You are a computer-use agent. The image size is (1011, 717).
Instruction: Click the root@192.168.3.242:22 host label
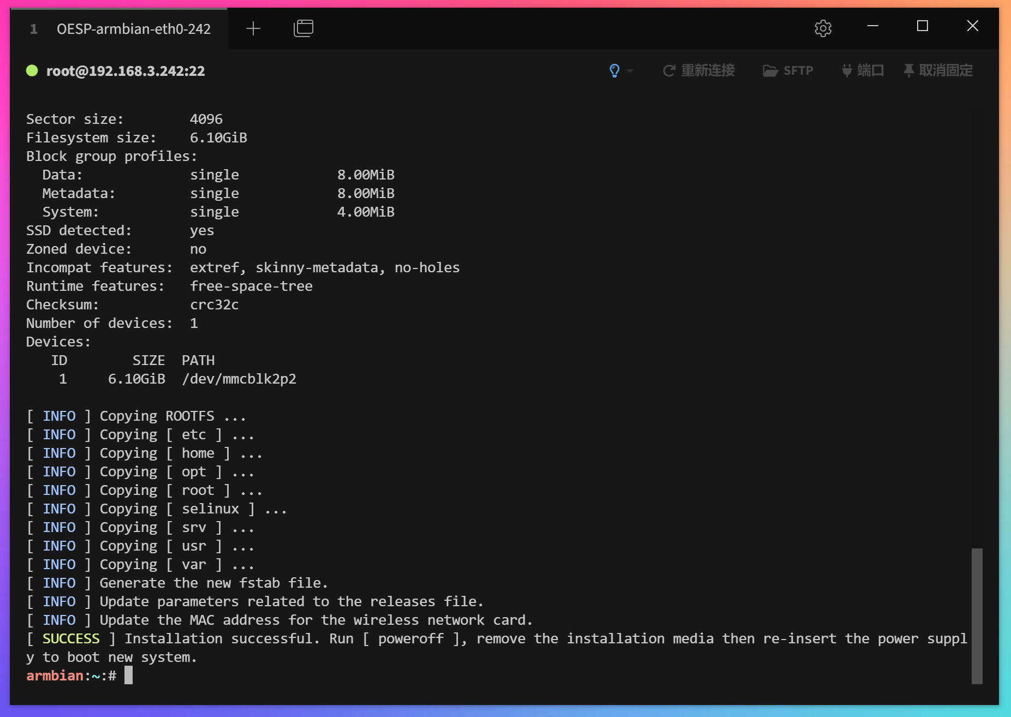click(x=126, y=71)
